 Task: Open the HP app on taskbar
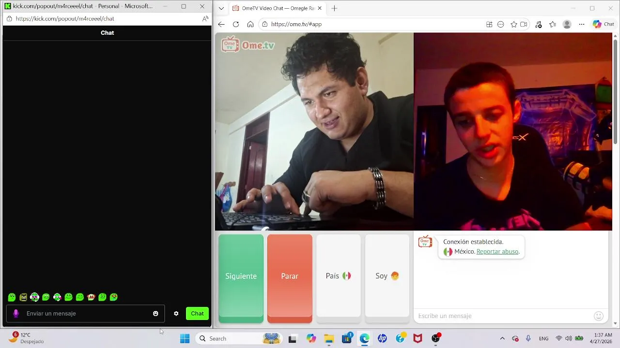click(382, 339)
